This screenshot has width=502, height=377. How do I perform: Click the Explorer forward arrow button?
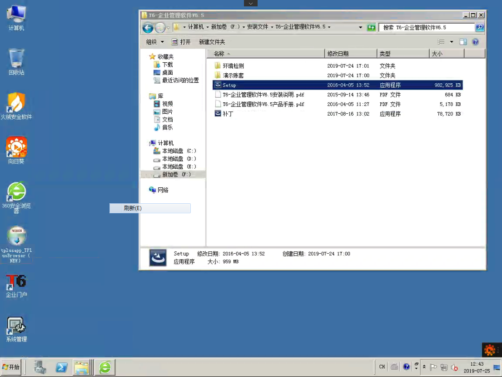(x=160, y=28)
